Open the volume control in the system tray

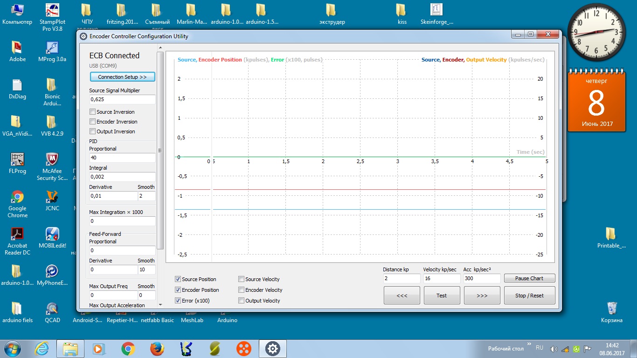pyautogui.click(x=554, y=349)
